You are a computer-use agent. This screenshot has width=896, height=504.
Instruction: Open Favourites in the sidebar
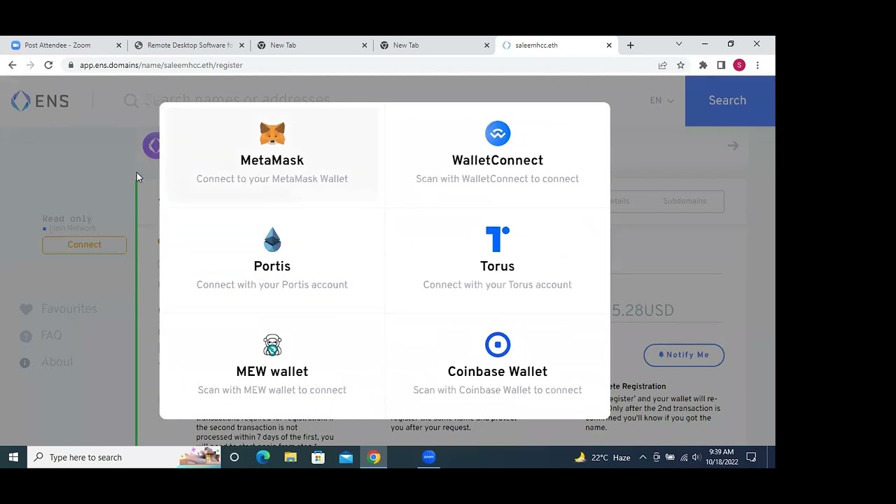coord(69,309)
